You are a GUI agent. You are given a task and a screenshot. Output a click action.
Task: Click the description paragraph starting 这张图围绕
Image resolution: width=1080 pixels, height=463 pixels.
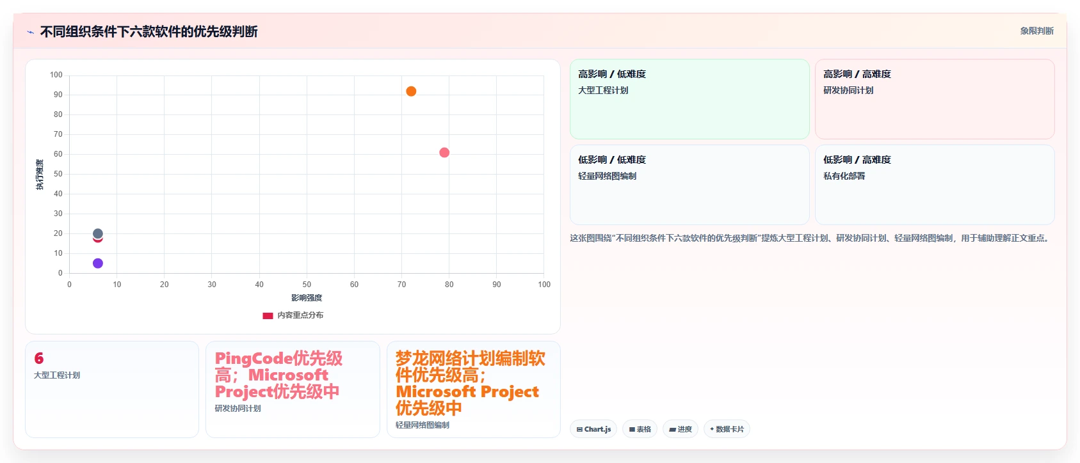coord(811,238)
